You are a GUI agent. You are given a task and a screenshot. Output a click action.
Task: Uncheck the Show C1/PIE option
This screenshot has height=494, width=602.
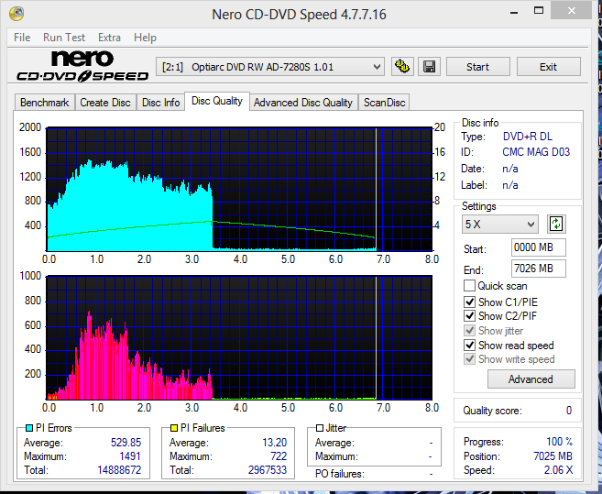point(469,302)
